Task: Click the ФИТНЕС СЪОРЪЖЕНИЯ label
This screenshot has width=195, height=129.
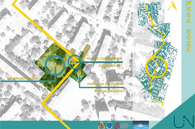Action: point(104,58)
